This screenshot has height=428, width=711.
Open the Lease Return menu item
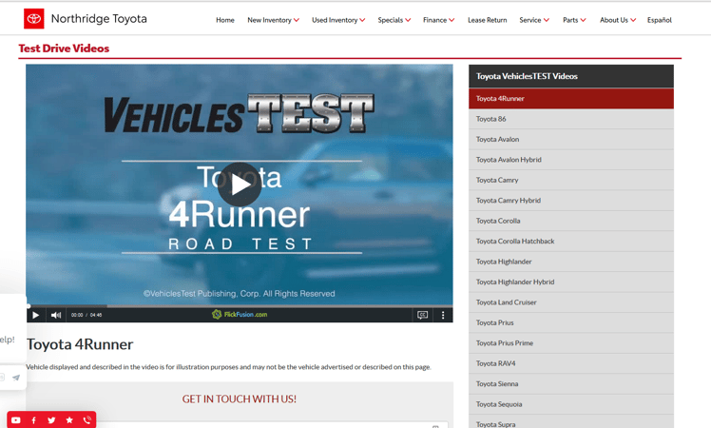(487, 20)
